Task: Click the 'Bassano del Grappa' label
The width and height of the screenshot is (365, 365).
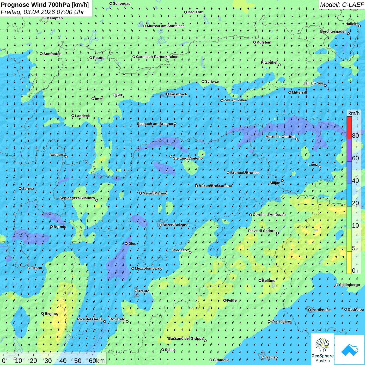Action: [186, 338]
